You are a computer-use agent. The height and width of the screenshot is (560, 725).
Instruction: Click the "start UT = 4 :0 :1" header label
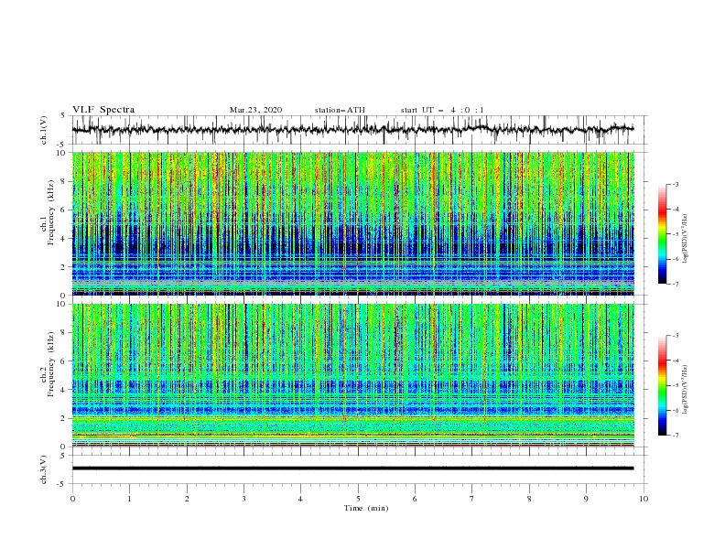coord(442,110)
